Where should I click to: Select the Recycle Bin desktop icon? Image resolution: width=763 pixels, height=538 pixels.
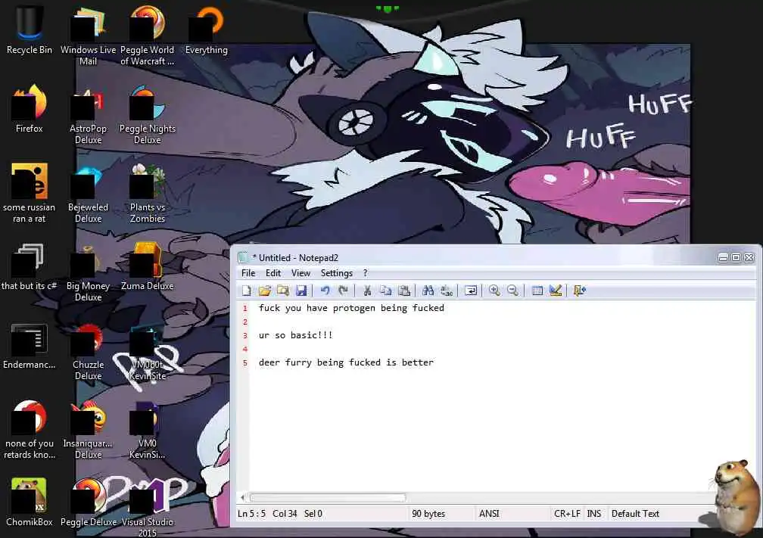(30, 30)
